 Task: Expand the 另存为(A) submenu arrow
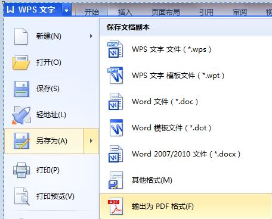click(91, 141)
